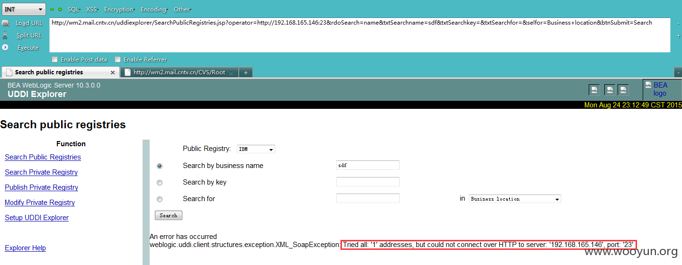Click the third broken image icon in WebLogic header
The width and height of the screenshot is (682, 265).
click(623, 90)
